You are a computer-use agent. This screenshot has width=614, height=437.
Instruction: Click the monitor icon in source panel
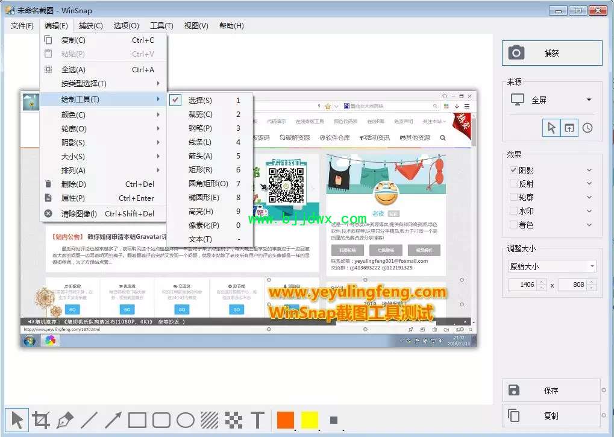(518, 99)
